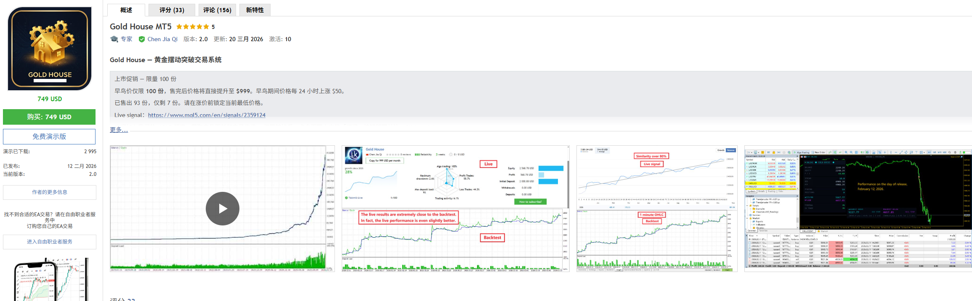Image resolution: width=972 pixels, height=301 pixels.
Task: Open 作者的更多信息 button
Action: [49, 192]
